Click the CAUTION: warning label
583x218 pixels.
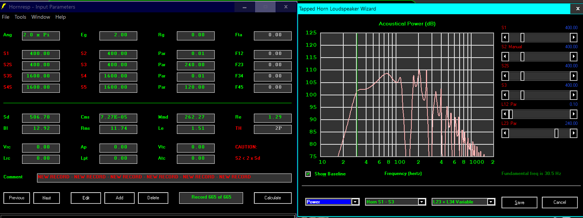click(246, 147)
